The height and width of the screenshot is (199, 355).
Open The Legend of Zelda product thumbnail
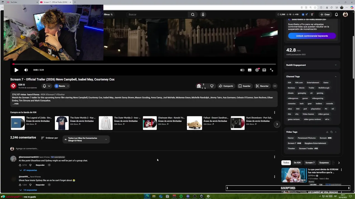[18, 123]
